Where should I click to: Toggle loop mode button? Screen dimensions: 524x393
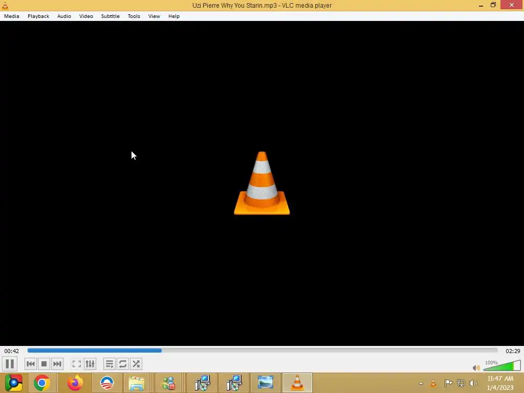(x=123, y=364)
